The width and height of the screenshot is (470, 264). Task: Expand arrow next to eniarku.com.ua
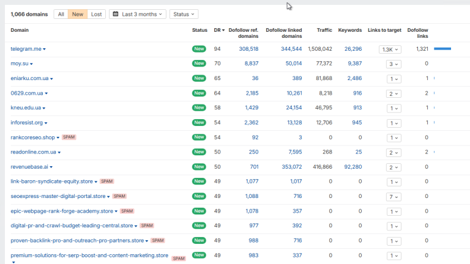(x=51, y=79)
